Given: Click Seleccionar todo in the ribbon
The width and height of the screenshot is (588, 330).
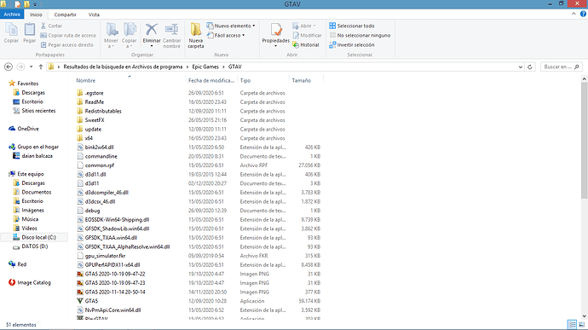Looking at the screenshot, I should pyautogui.click(x=351, y=26).
